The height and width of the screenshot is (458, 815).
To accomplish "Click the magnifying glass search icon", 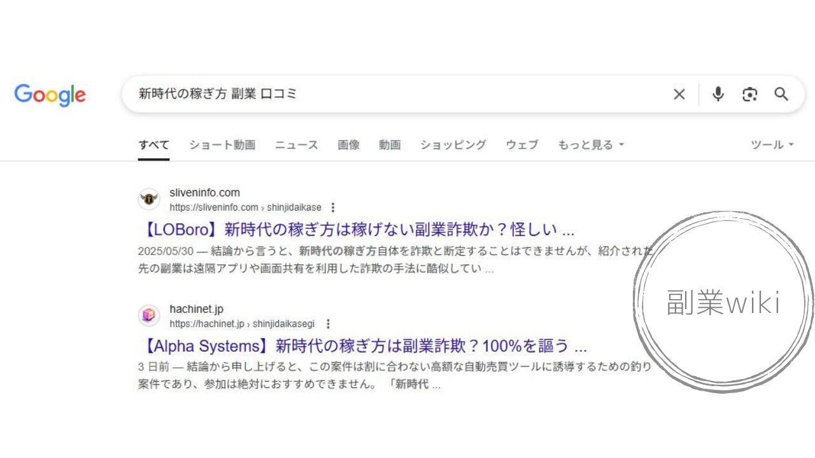I will coord(781,94).
